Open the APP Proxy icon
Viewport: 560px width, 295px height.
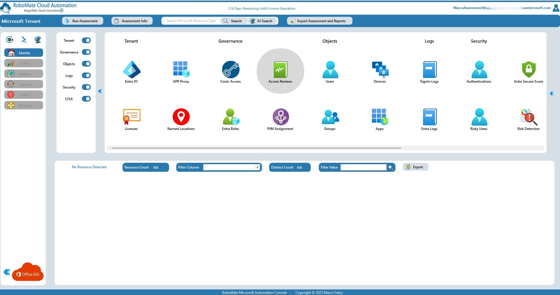pyautogui.click(x=181, y=70)
